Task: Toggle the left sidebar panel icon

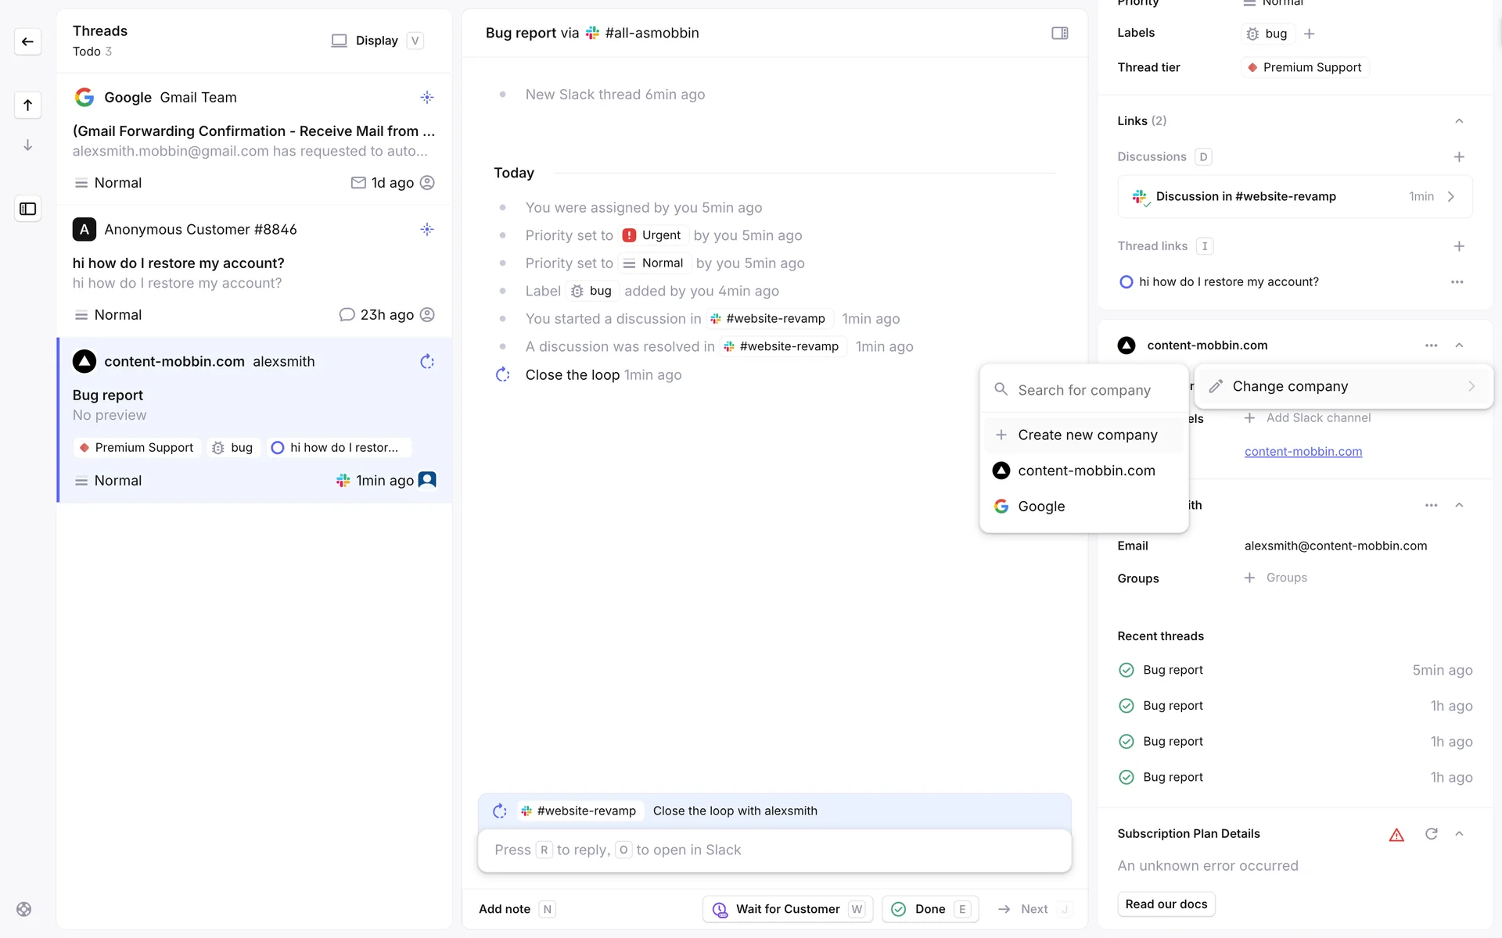Action: coord(27,209)
